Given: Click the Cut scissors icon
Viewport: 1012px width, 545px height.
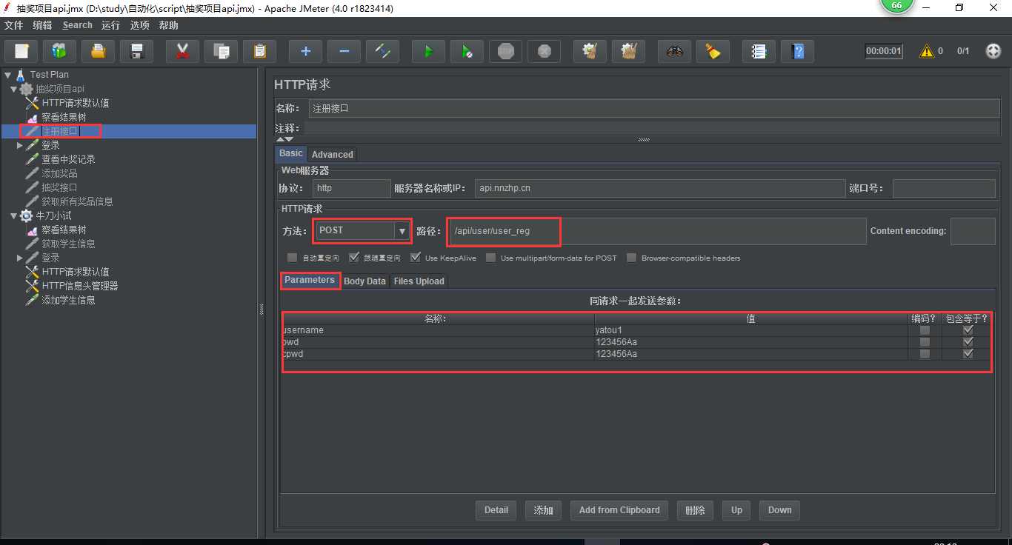Looking at the screenshot, I should 182,51.
